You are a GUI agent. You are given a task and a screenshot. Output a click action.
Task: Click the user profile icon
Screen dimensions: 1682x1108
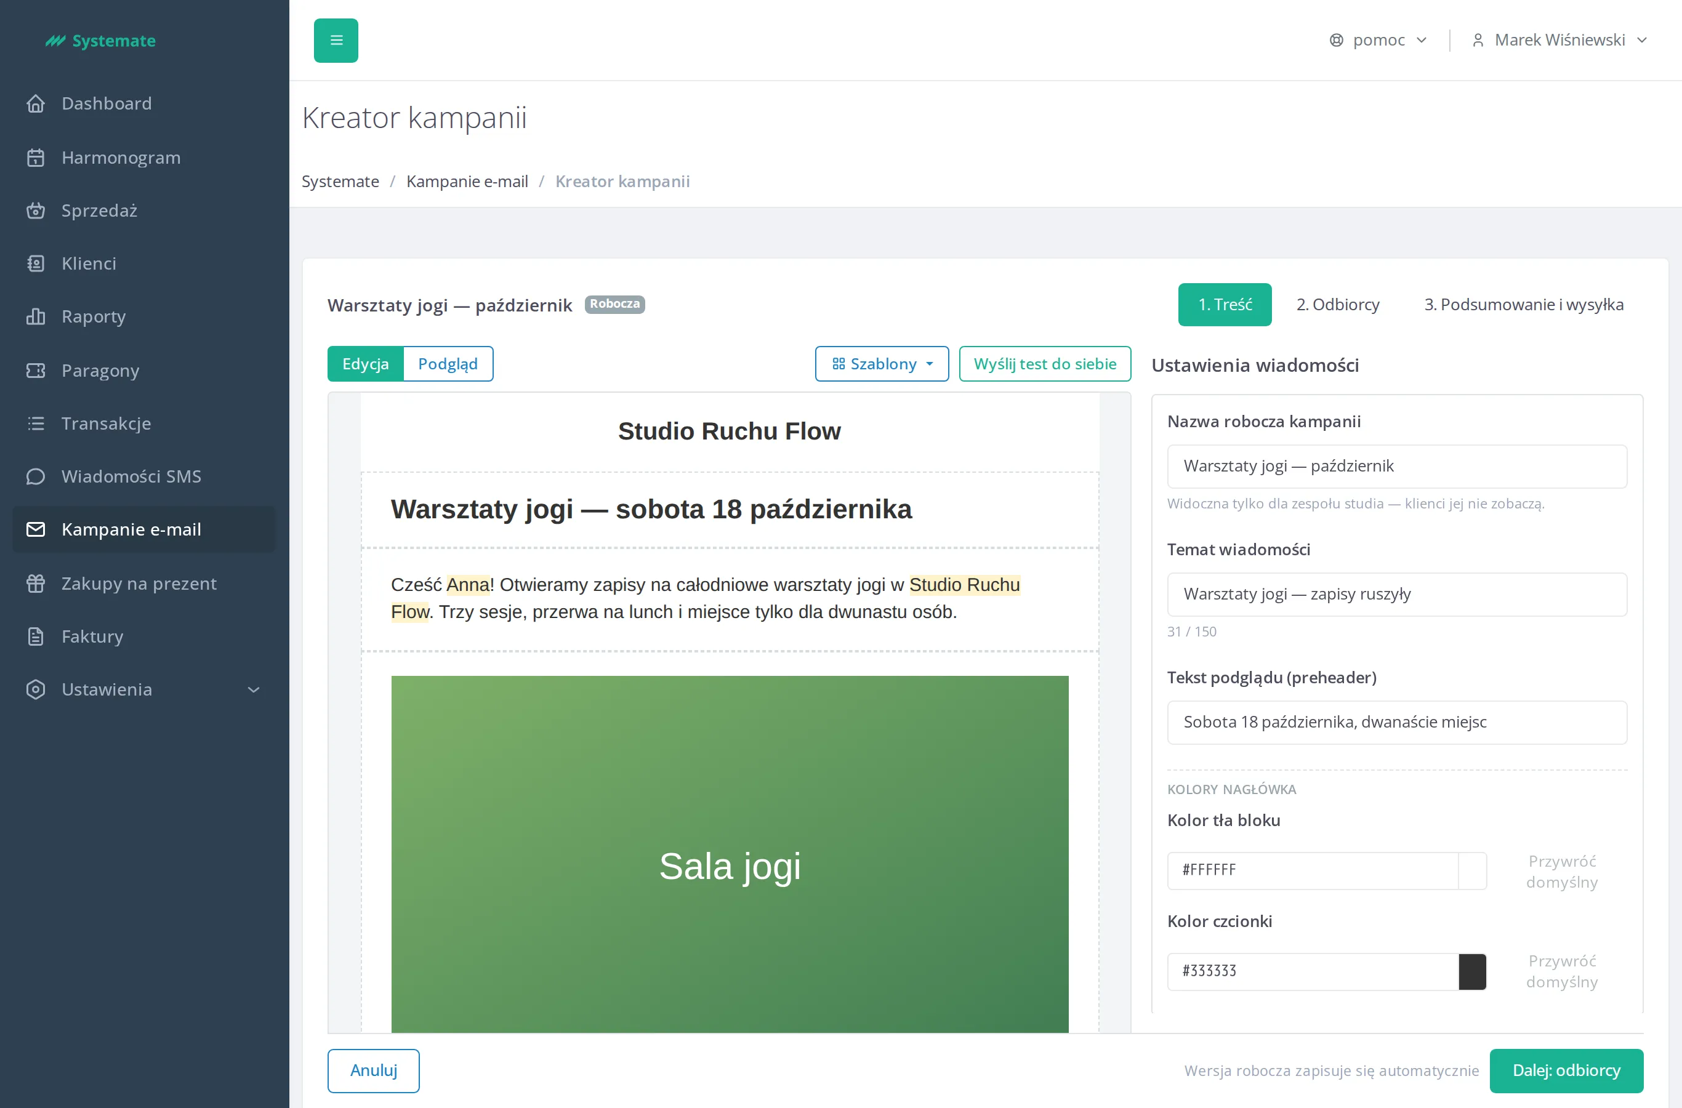1478,40
